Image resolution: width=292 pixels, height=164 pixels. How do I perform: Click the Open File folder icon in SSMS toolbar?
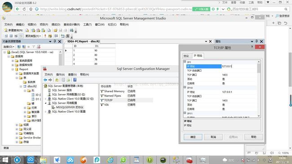click(55, 30)
